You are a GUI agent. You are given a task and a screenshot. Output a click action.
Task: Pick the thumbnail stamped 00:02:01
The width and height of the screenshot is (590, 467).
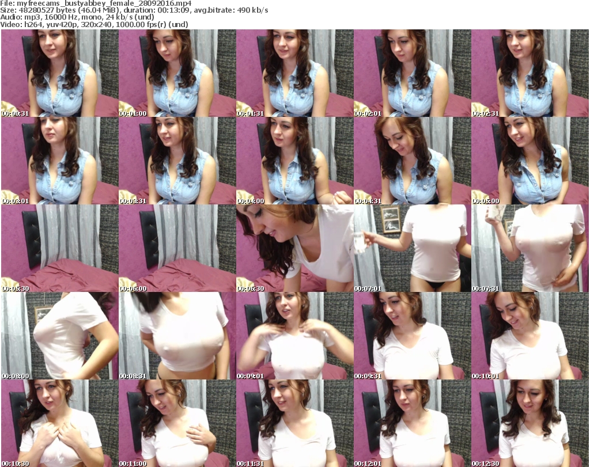point(413,73)
